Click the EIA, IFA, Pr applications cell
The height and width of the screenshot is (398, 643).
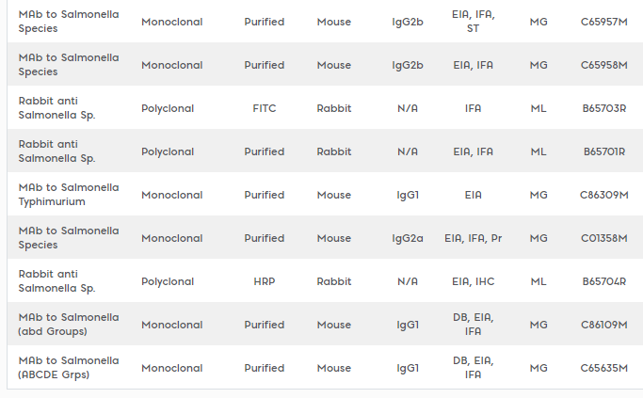[x=473, y=238]
